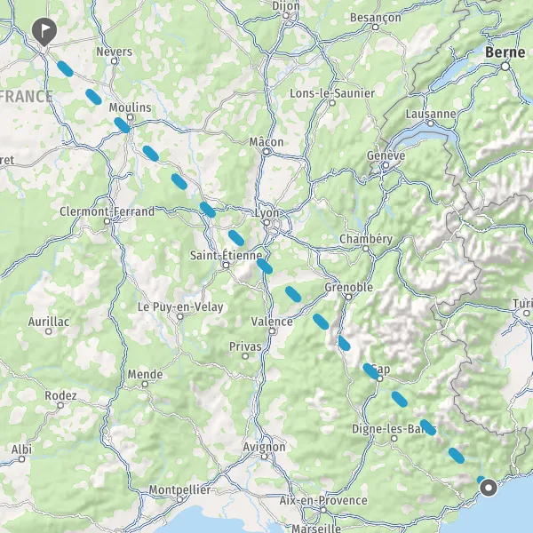
Task: Click the route dash beside Gap
Action: pos(370,370)
